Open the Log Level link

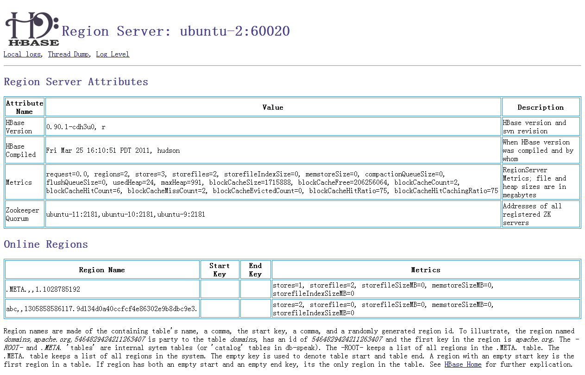[x=112, y=54]
